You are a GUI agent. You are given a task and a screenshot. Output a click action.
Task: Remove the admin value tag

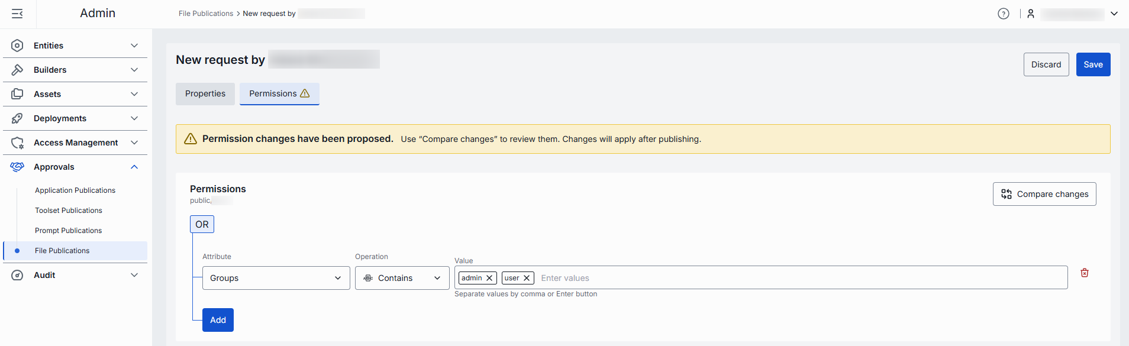coord(489,278)
